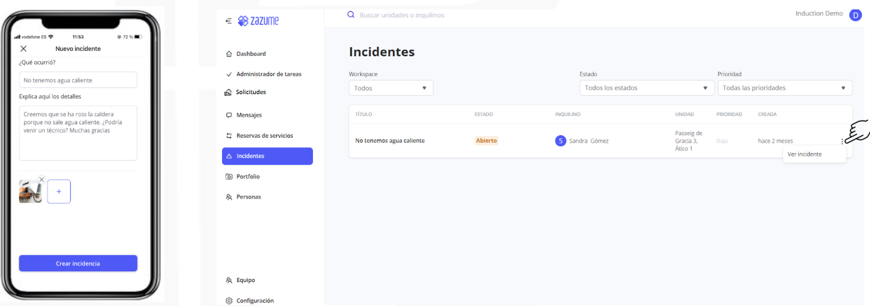Open the Prioridad filter dropdown
Screen dimensions: 870x306
(784, 88)
